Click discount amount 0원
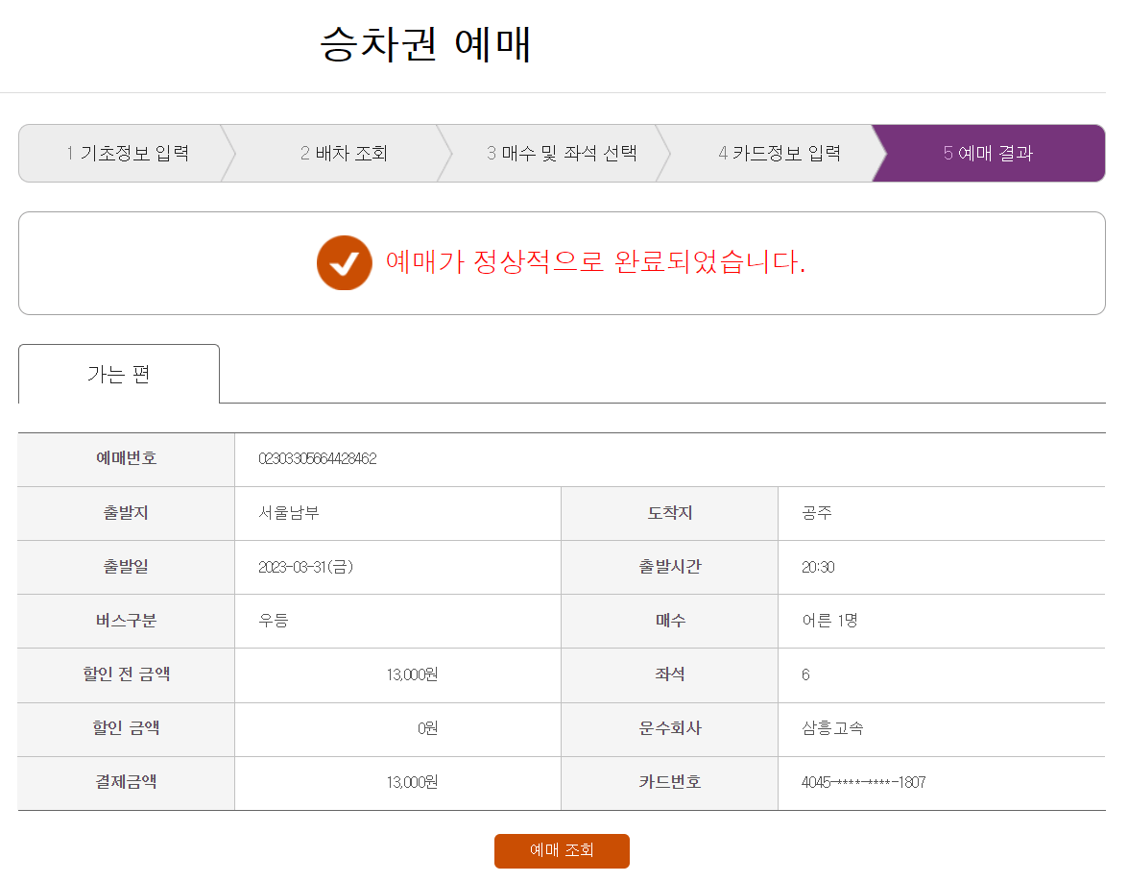Image resolution: width=1128 pixels, height=882 pixels. [427, 728]
